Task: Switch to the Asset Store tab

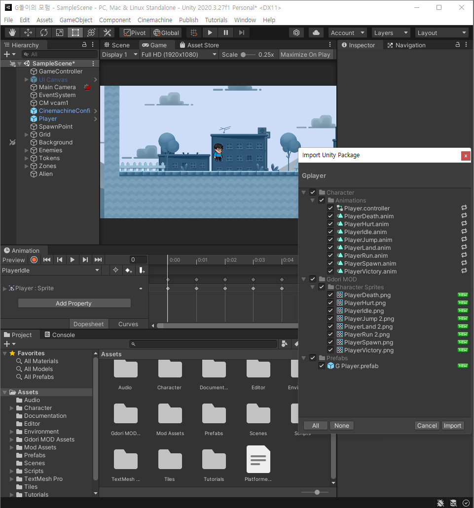Action: tap(199, 45)
